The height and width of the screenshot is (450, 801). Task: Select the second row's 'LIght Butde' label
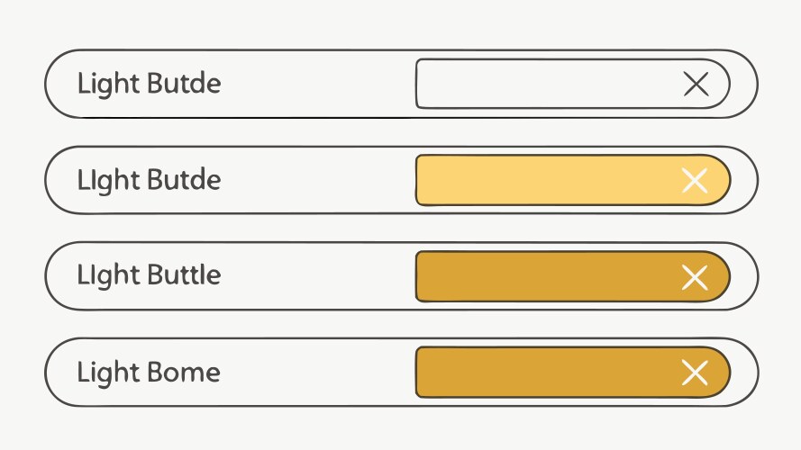point(149,180)
